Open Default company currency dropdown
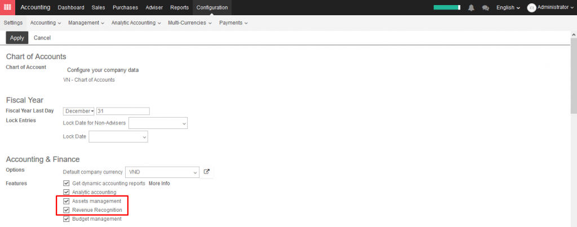Viewport: 577px width, 227px height. [x=162, y=172]
